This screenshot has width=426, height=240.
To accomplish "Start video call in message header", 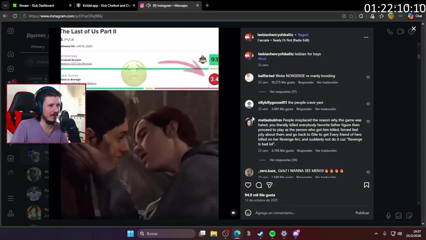I will (401, 31).
